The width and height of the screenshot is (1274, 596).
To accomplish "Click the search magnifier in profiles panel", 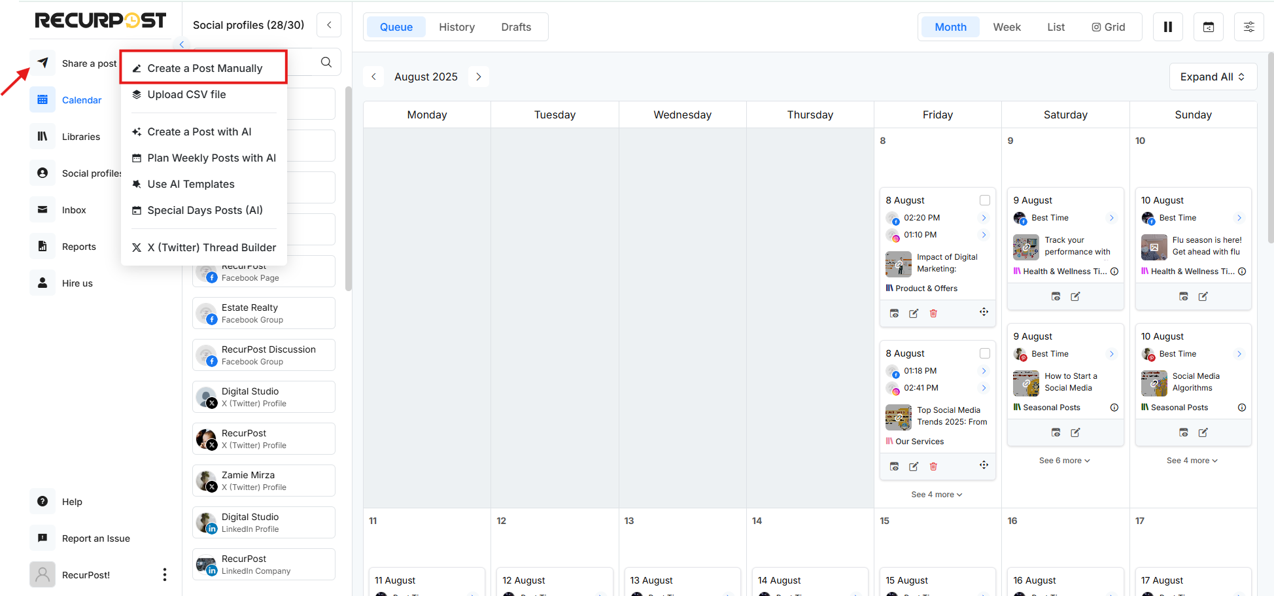I will (326, 62).
